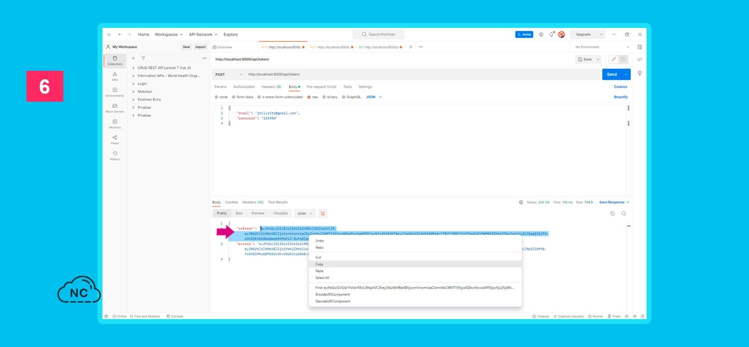The height and width of the screenshot is (347, 749).
Task: Choose EncodeURIComponent from the context menu
Action: coord(415,295)
